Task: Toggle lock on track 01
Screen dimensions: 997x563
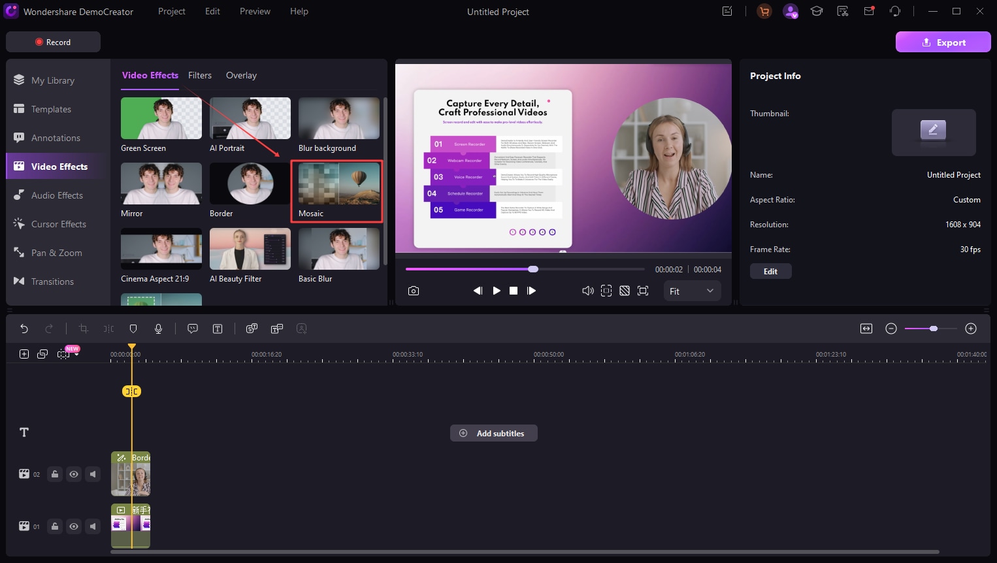Action: pyautogui.click(x=55, y=526)
